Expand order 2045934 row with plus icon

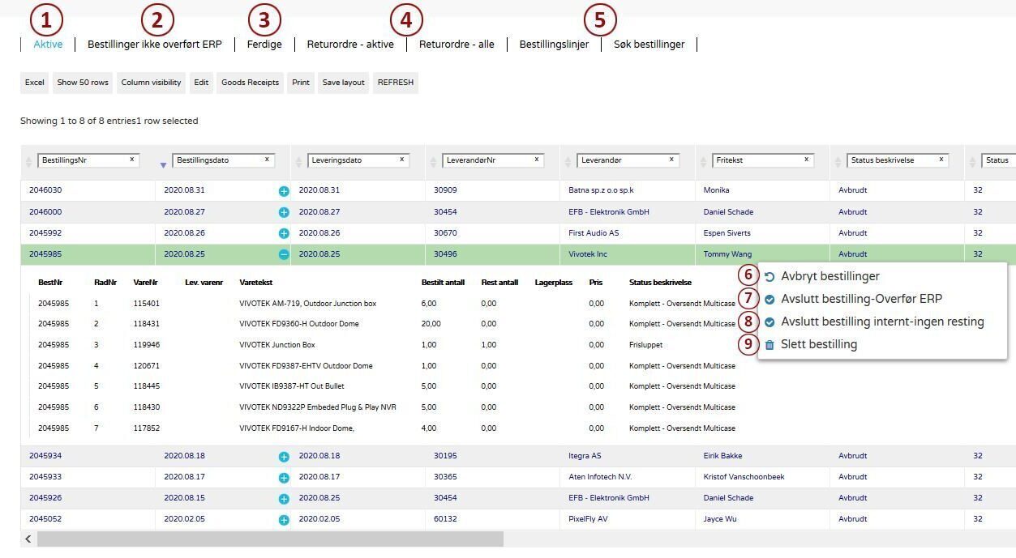pyautogui.click(x=284, y=457)
